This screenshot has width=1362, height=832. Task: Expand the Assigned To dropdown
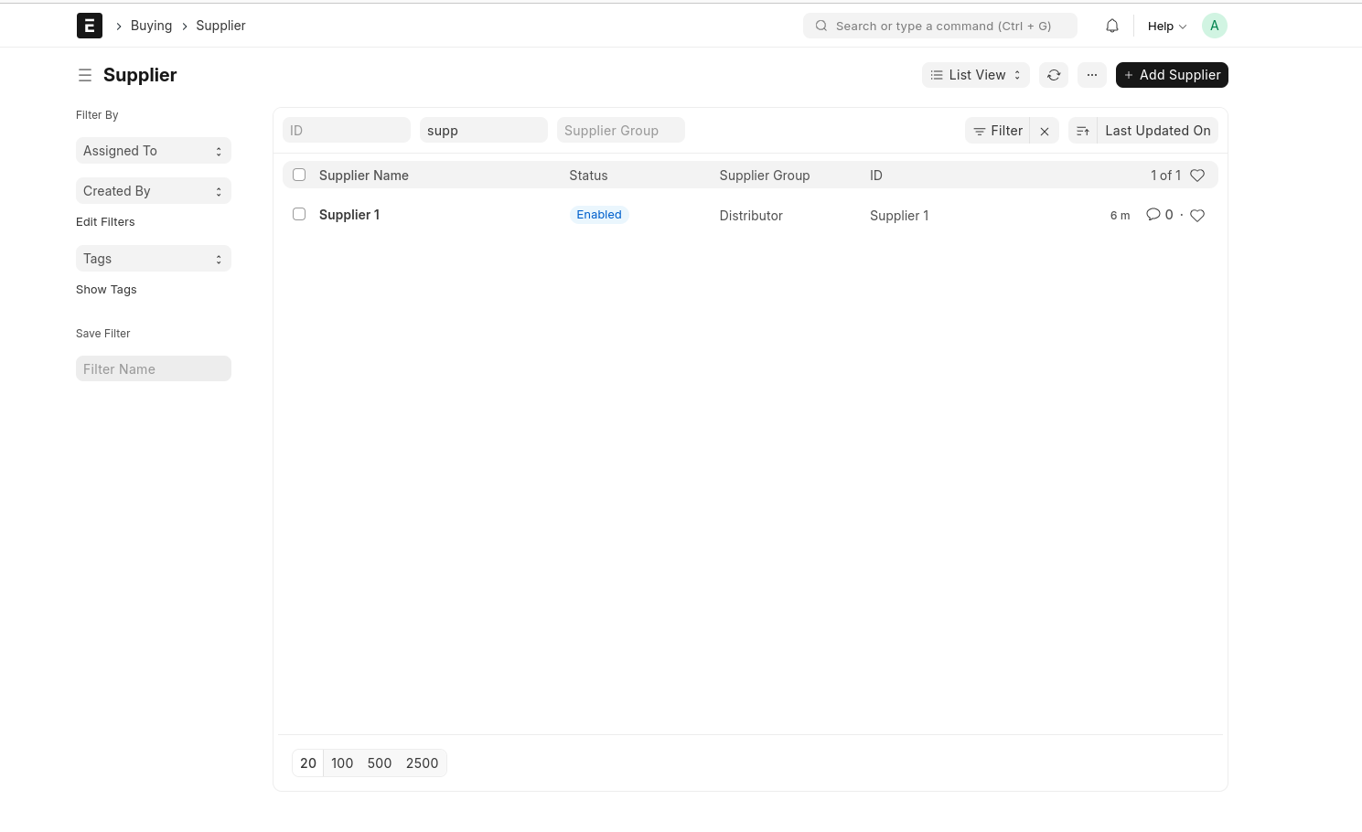[153, 151]
